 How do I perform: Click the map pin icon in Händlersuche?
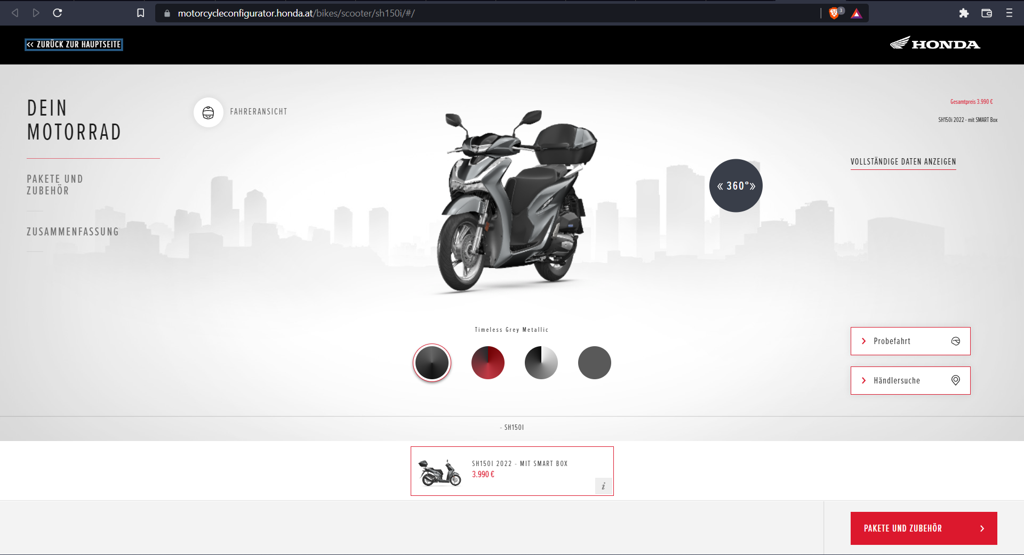956,380
